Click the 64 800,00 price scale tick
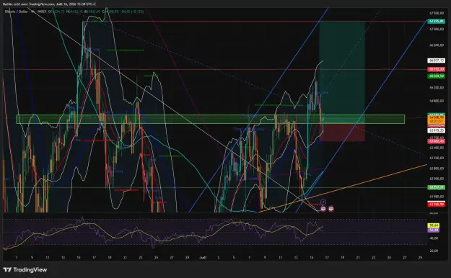 (436, 101)
